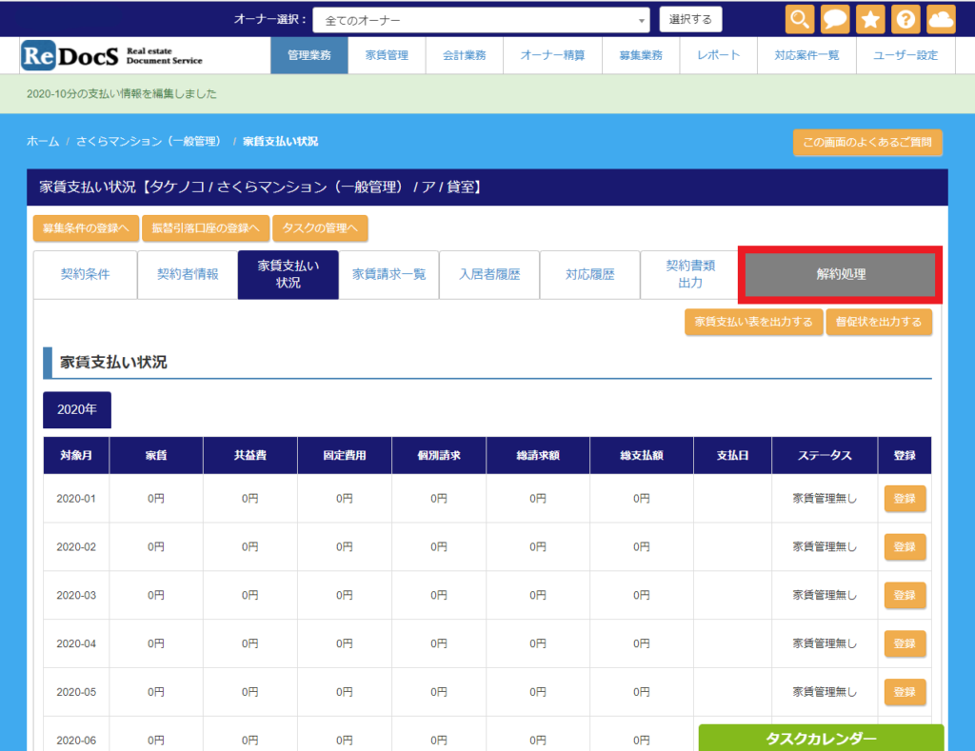Click 登録 button for 2020-05 row
975x751 pixels.
tap(905, 693)
